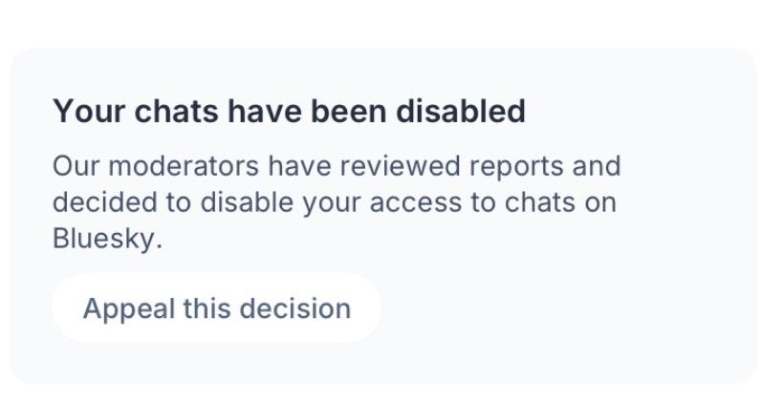Click the word "Your" starting the heading
Screen dimensions: 783x401
click(x=88, y=112)
